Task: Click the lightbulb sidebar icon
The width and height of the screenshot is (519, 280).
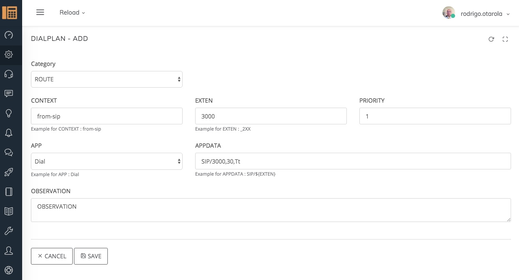Action: coord(9,113)
